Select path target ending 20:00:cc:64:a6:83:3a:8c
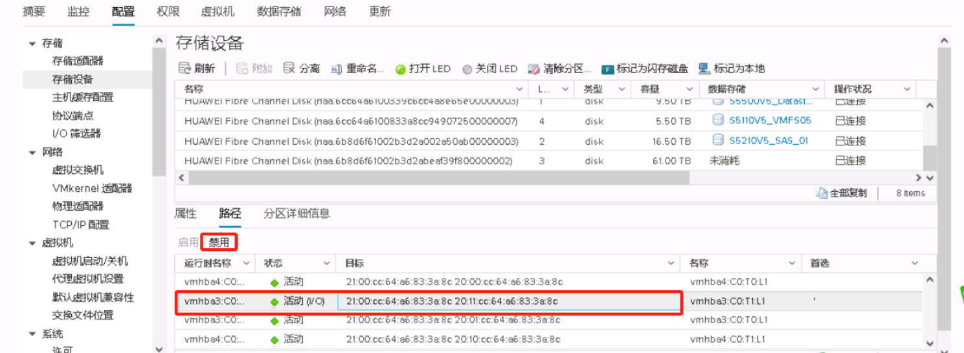 [x=454, y=283]
